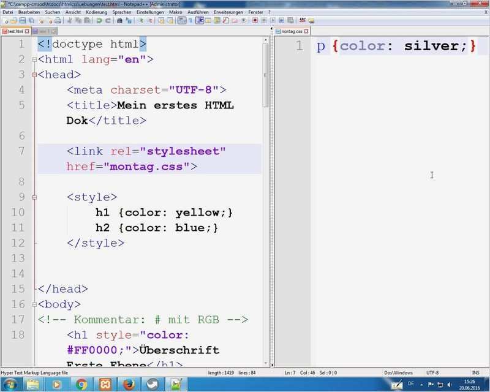Open the Ausführen menu

(x=198, y=12)
